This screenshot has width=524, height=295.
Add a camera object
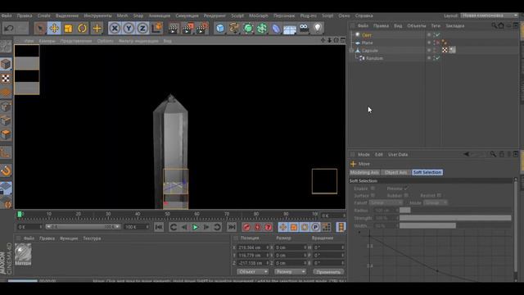tap(304, 29)
